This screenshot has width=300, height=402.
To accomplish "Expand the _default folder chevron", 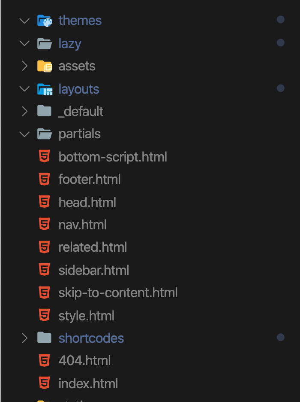I will click(x=24, y=111).
